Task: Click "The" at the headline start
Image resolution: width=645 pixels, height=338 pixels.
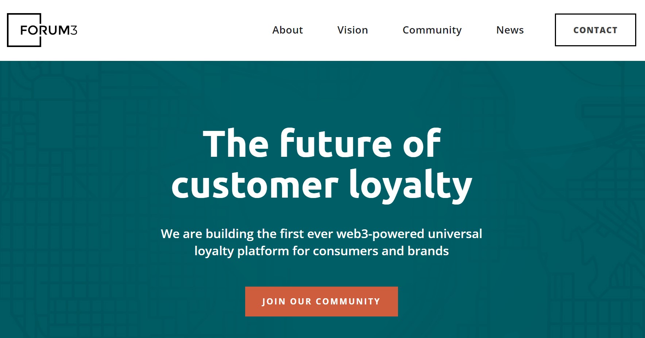Action: tap(236, 144)
